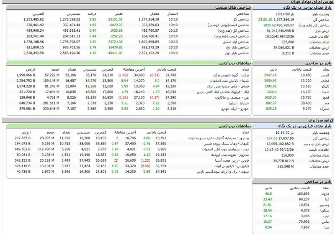Viewport: 335px width, 234px height.
Task: Click trade count value 337,606
Action: point(288,42)
